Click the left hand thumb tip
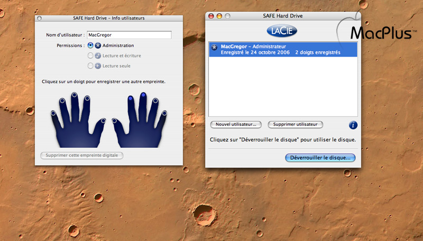Image resolution: width=423 pixels, height=241 pixels. [x=103, y=121]
